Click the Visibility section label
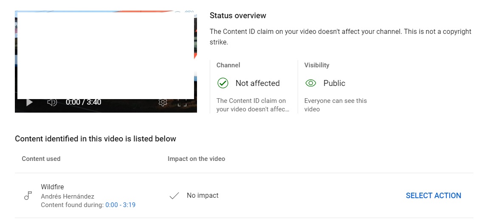Viewport: 487px width, 224px height. click(317, 65)
